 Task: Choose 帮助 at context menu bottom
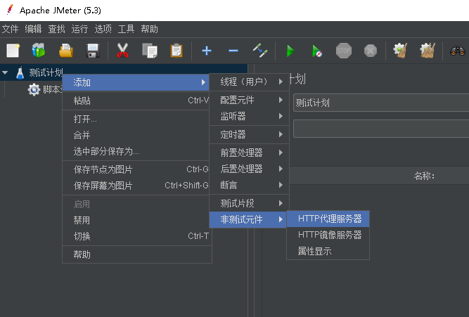(x=136, y=255)
